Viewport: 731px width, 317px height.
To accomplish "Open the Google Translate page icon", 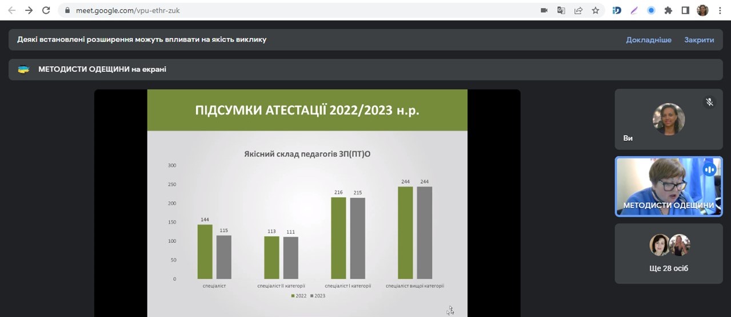I will (x=561, y=10).
